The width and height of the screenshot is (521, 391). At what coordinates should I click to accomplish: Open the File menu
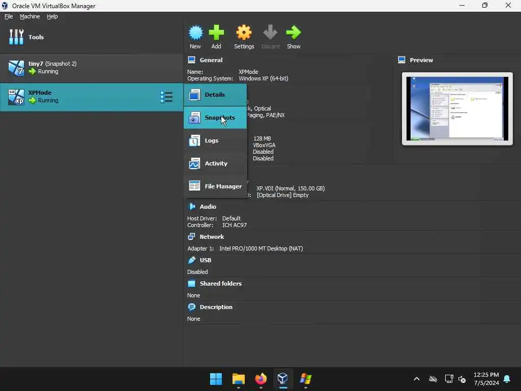click(9, 16)
